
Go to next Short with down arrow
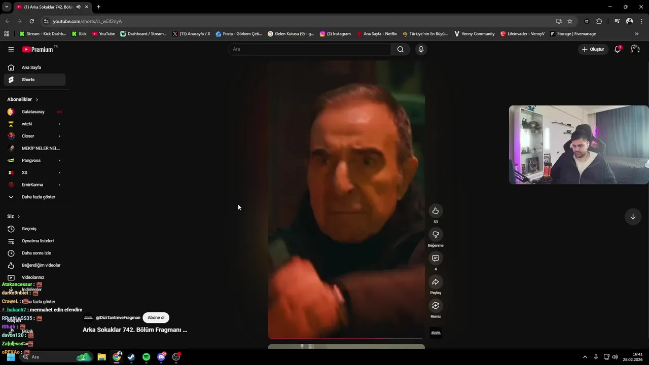tap(633, 216)
